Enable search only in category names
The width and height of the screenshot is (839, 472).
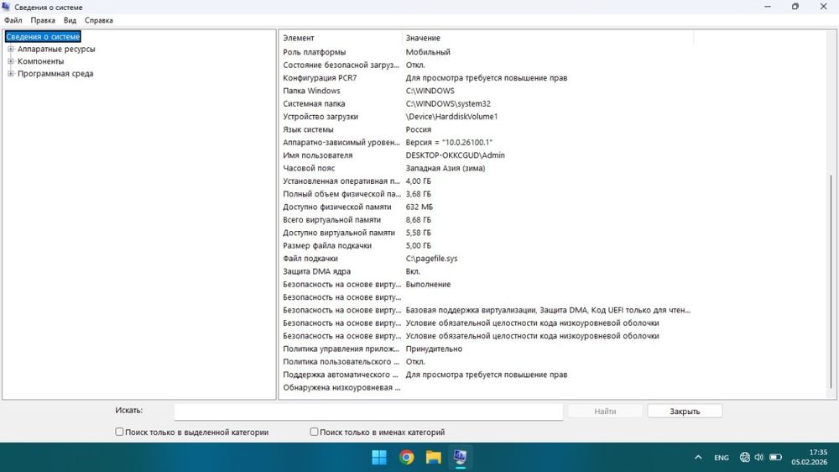click(314, 432)
